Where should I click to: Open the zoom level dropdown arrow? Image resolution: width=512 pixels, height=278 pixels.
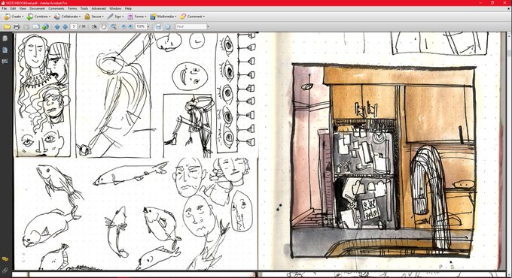pos(148,27)
